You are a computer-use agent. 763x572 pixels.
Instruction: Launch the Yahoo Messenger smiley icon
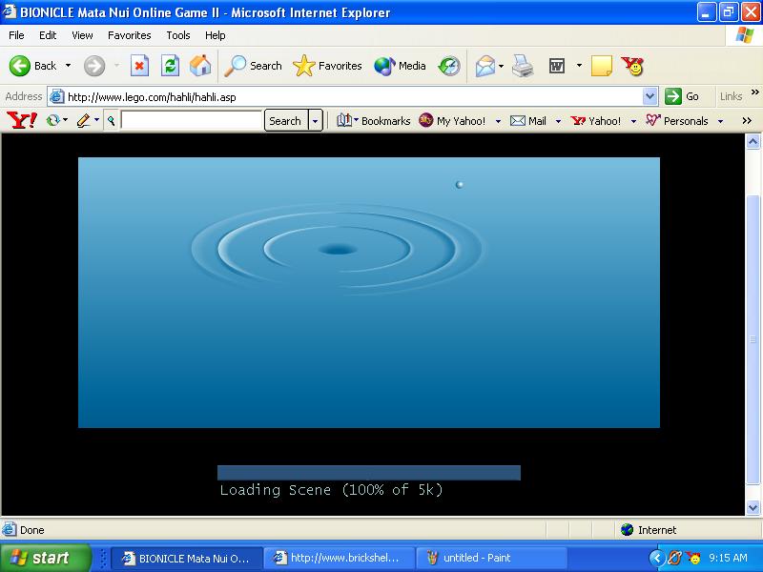pos(632,66)
